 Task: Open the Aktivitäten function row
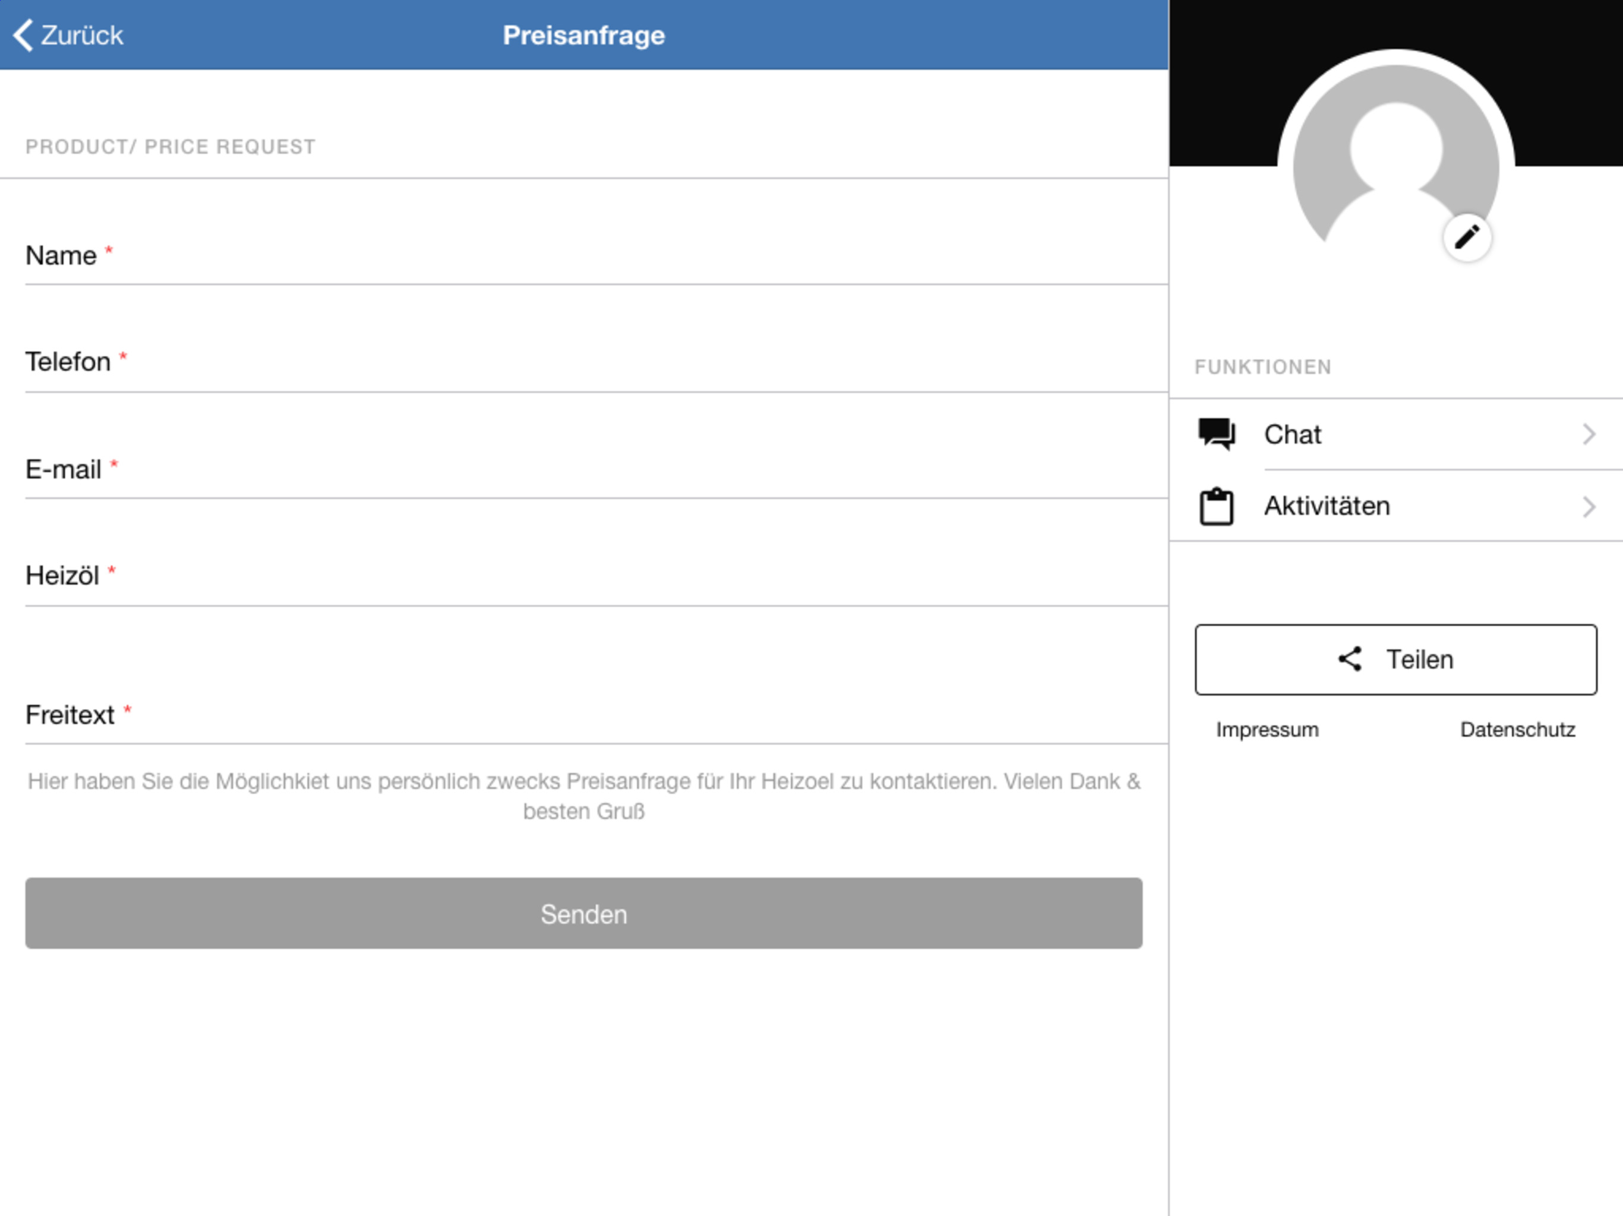(x=1395, y=506)
